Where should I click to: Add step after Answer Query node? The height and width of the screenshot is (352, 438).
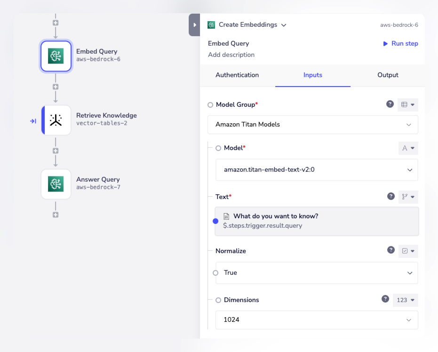point(56,215)
